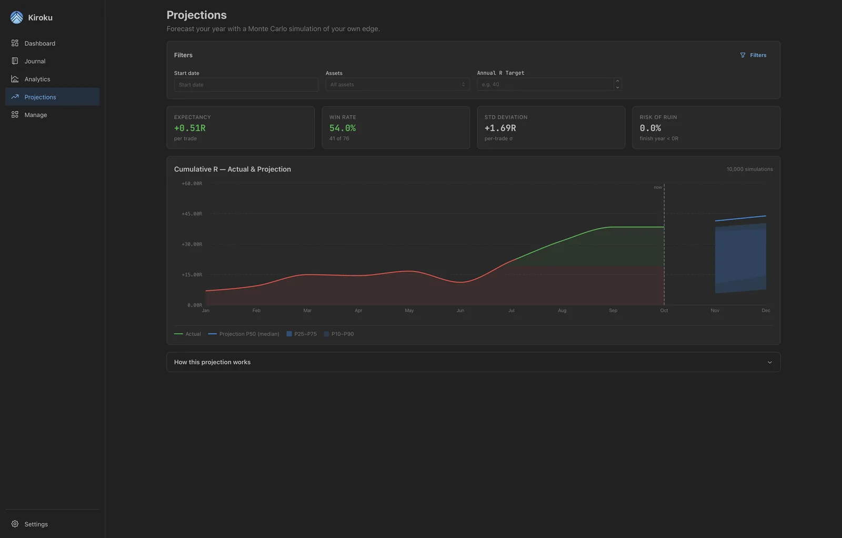Click the Settings gear icon

[15, 524]
